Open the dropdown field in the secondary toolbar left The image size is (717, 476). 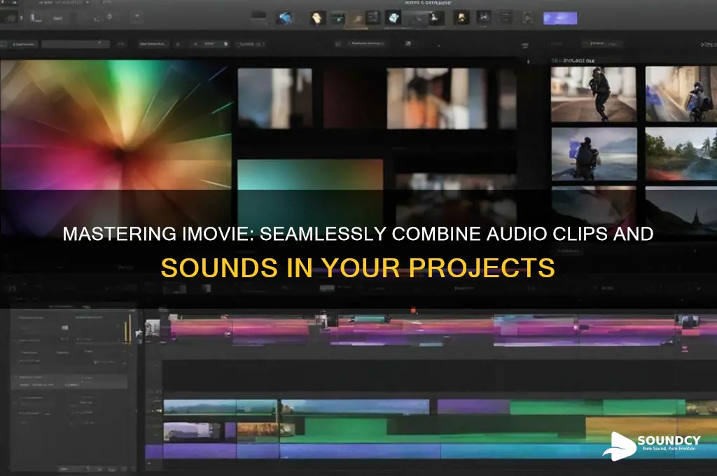click(x=76, y=44)
